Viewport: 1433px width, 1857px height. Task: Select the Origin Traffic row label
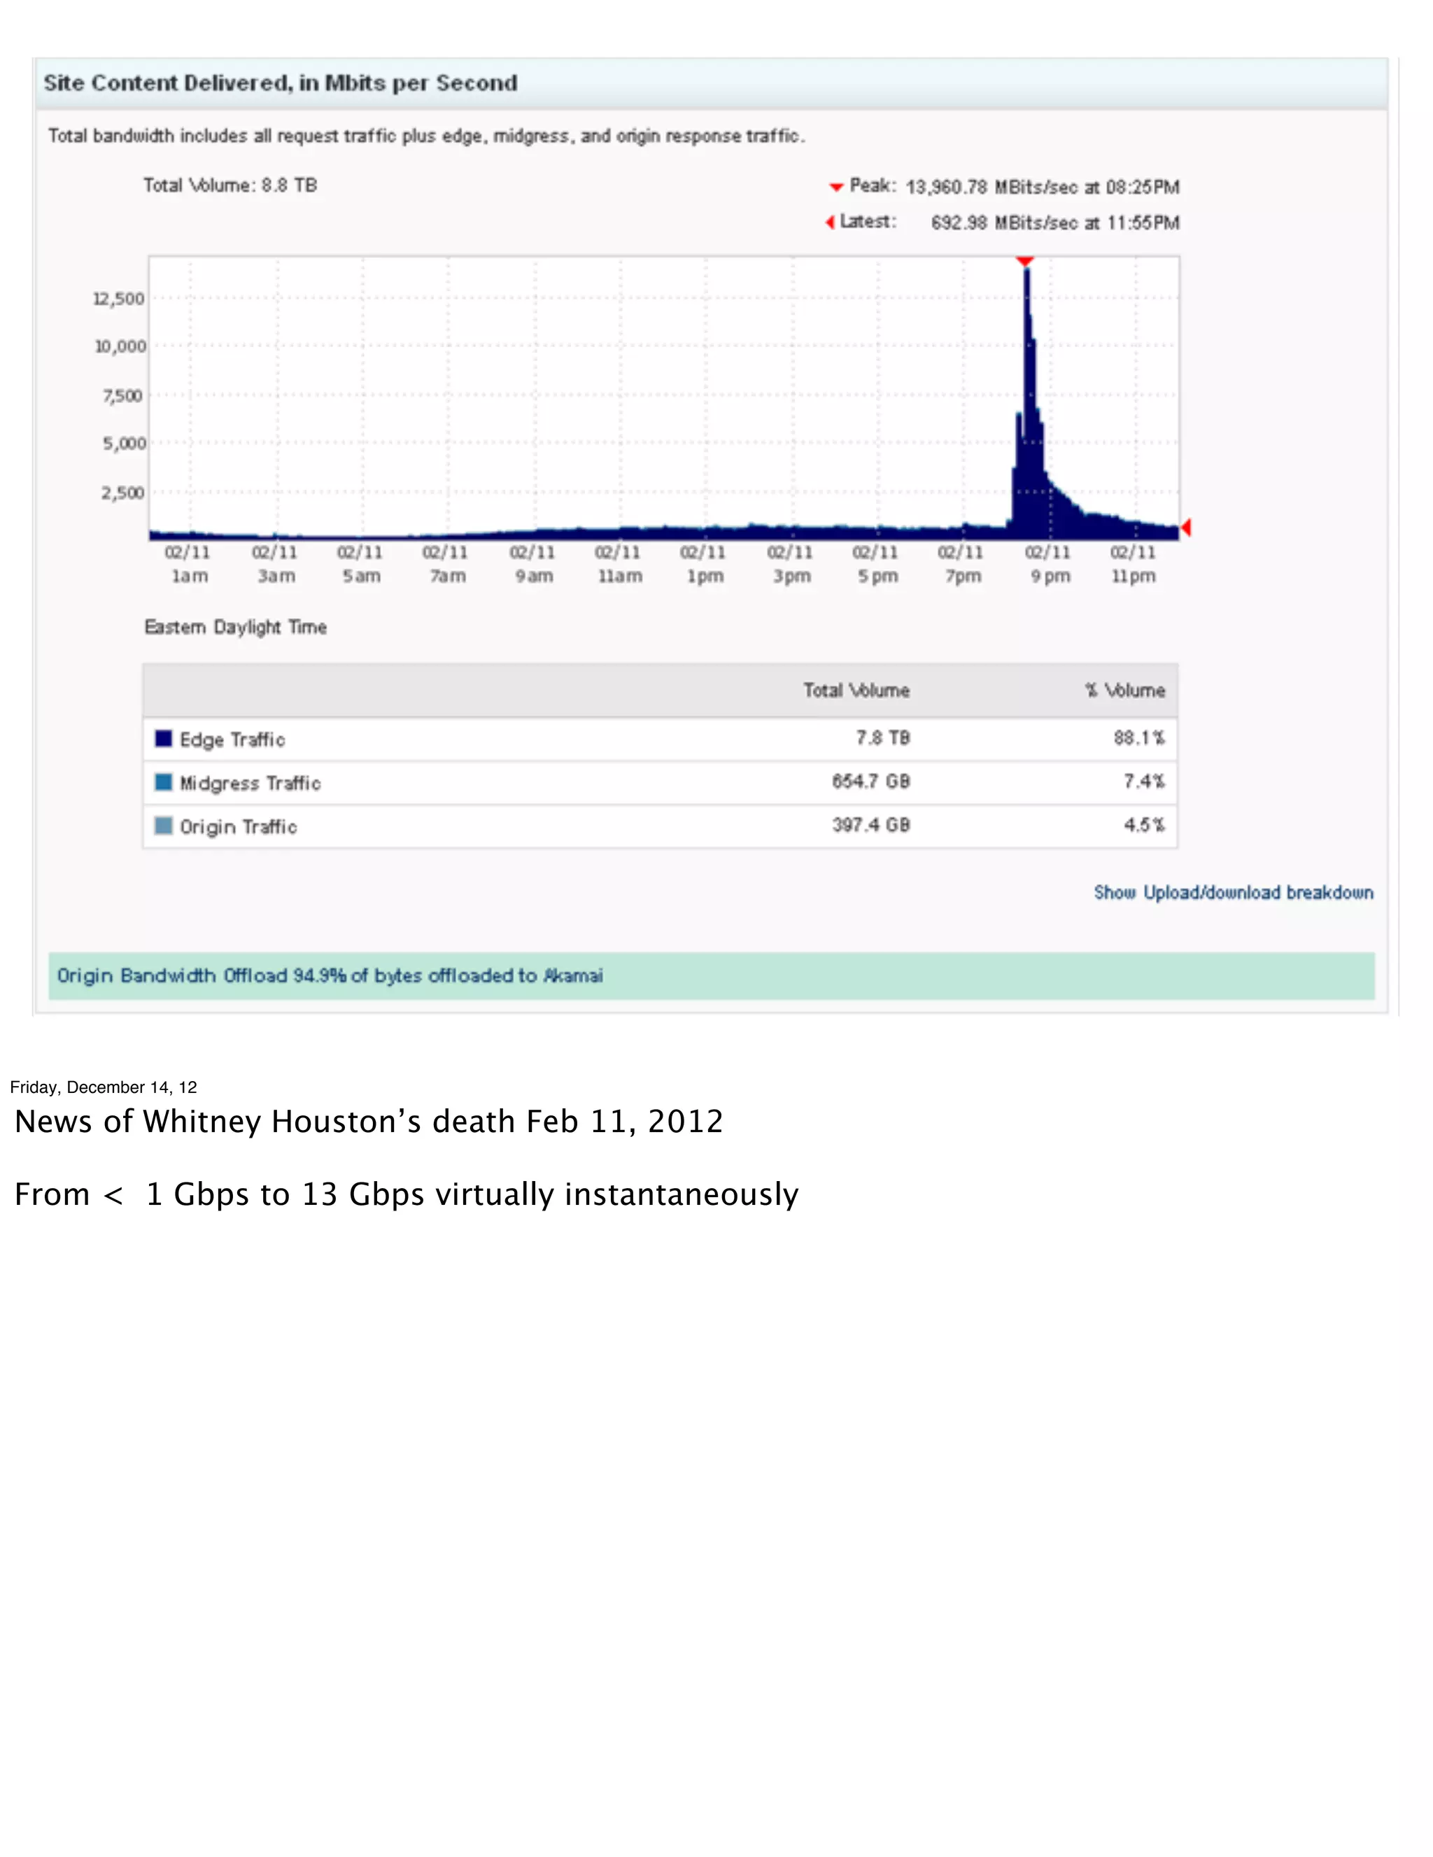(238, 827)
